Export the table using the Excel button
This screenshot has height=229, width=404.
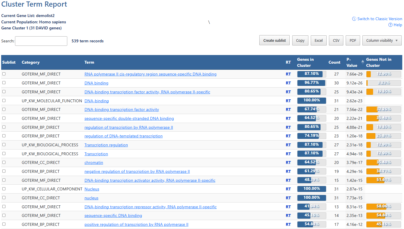tap(319, 40)
